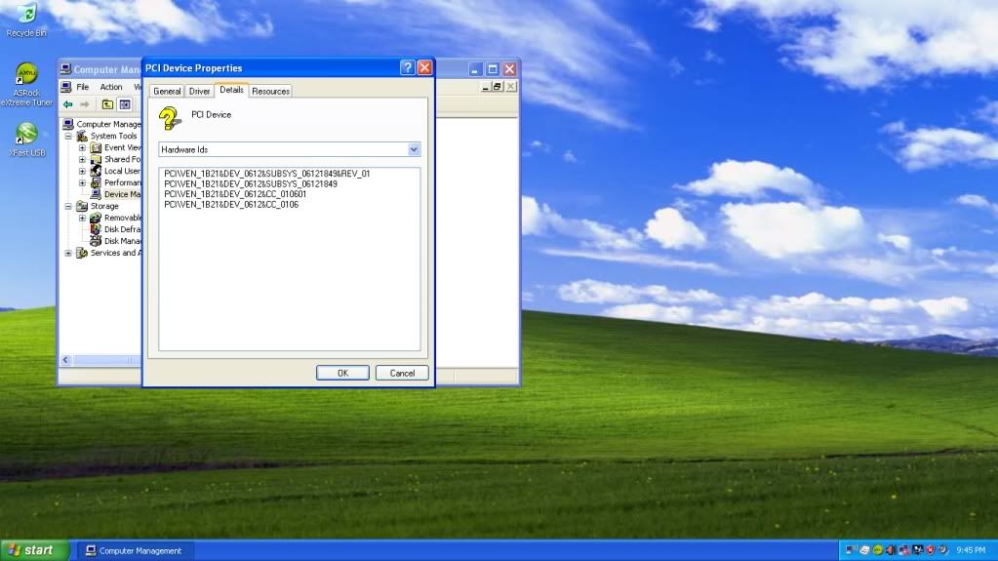Screen dimensions: 998x561
Task: Collapse the System Tools tree node
Action: [69, 137]
